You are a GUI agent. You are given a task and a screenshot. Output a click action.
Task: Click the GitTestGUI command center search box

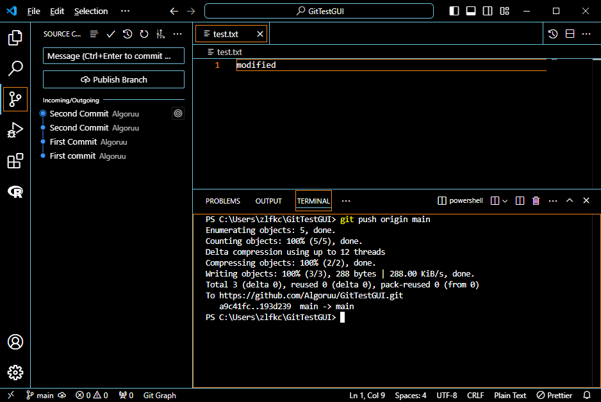pyautogui.click(x=319, y=11)
